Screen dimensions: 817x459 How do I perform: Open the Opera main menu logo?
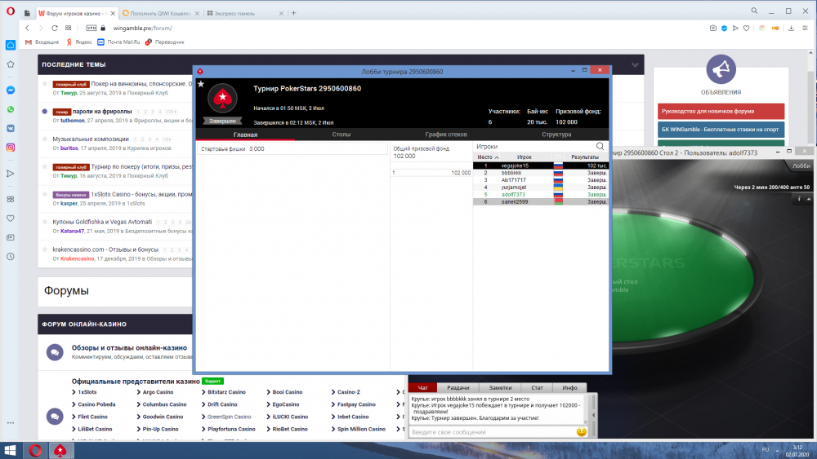(11, 11)
